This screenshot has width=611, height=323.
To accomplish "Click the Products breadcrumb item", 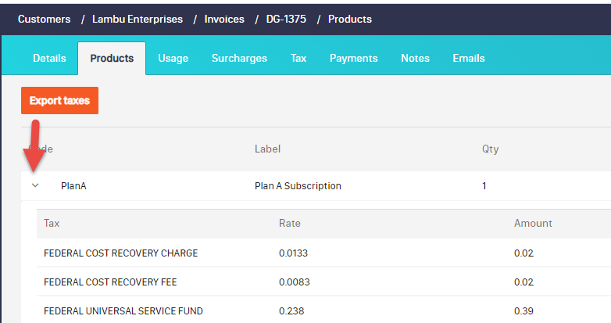I will coord(350,19).
